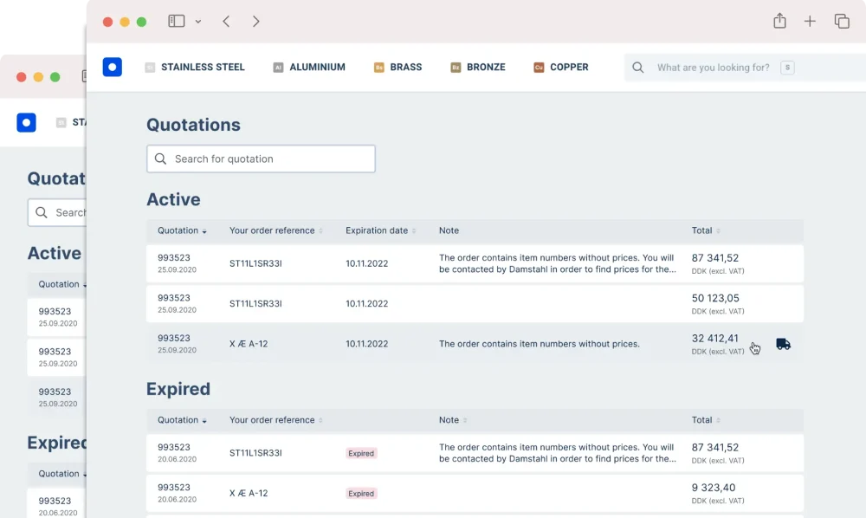Go back with the browser back arrow
Viewport: 866px width, 518px height.
pyautogui.click(x=226, y=22)
